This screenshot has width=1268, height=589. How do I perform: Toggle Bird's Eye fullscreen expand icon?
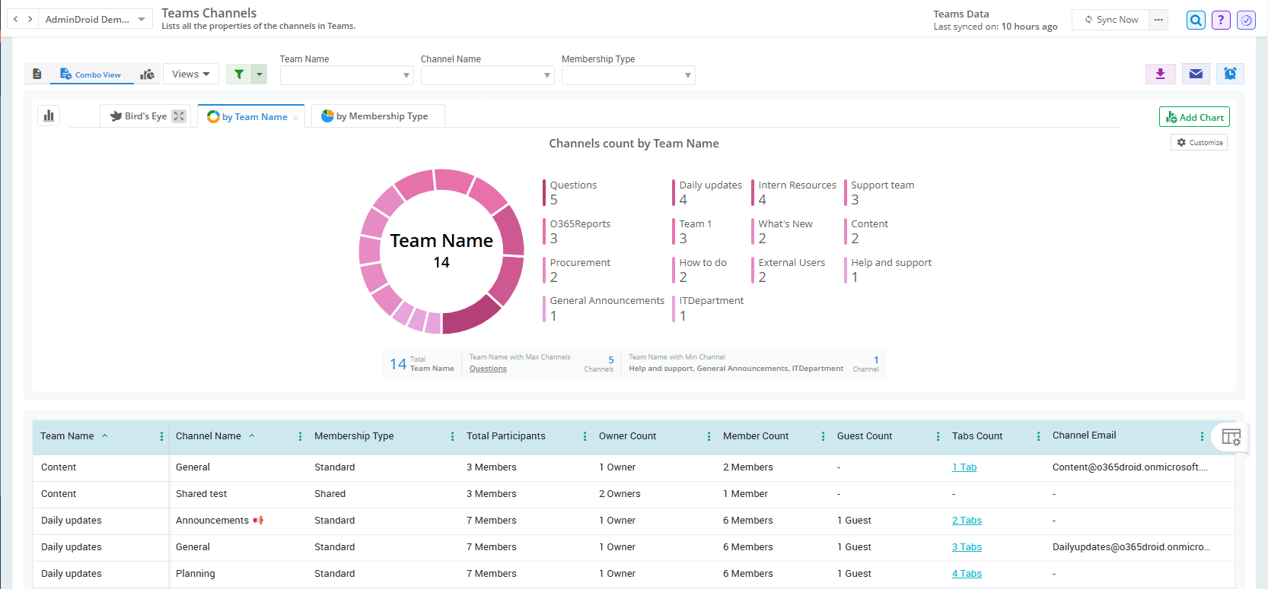point(179,116)
